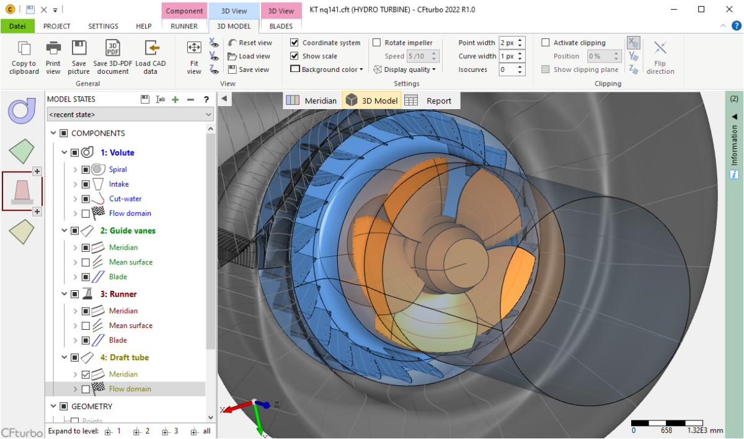744x439 pixels.
Task: Toggle Spiral visibility checkbox
Action: (86, 169)
